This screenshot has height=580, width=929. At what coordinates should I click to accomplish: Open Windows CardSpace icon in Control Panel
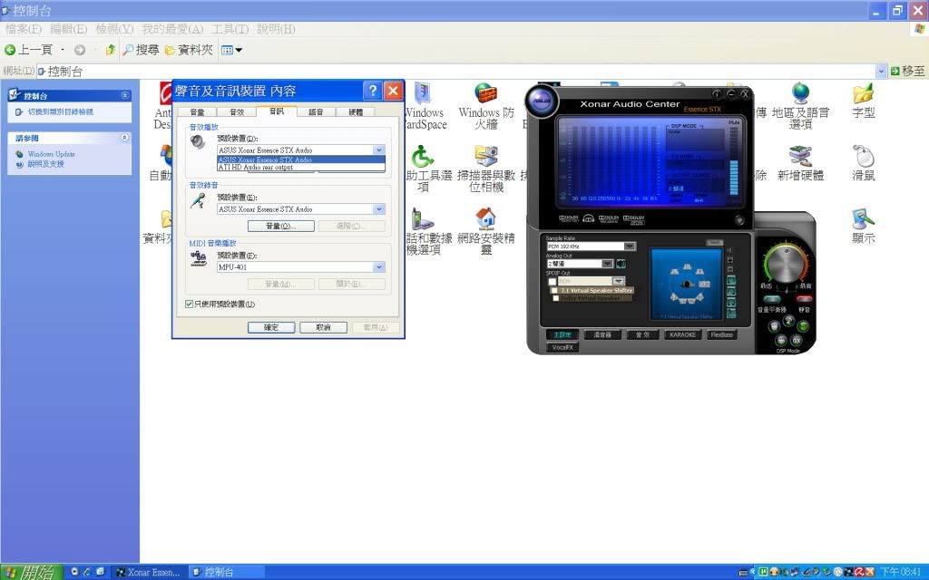pos(423,93)
